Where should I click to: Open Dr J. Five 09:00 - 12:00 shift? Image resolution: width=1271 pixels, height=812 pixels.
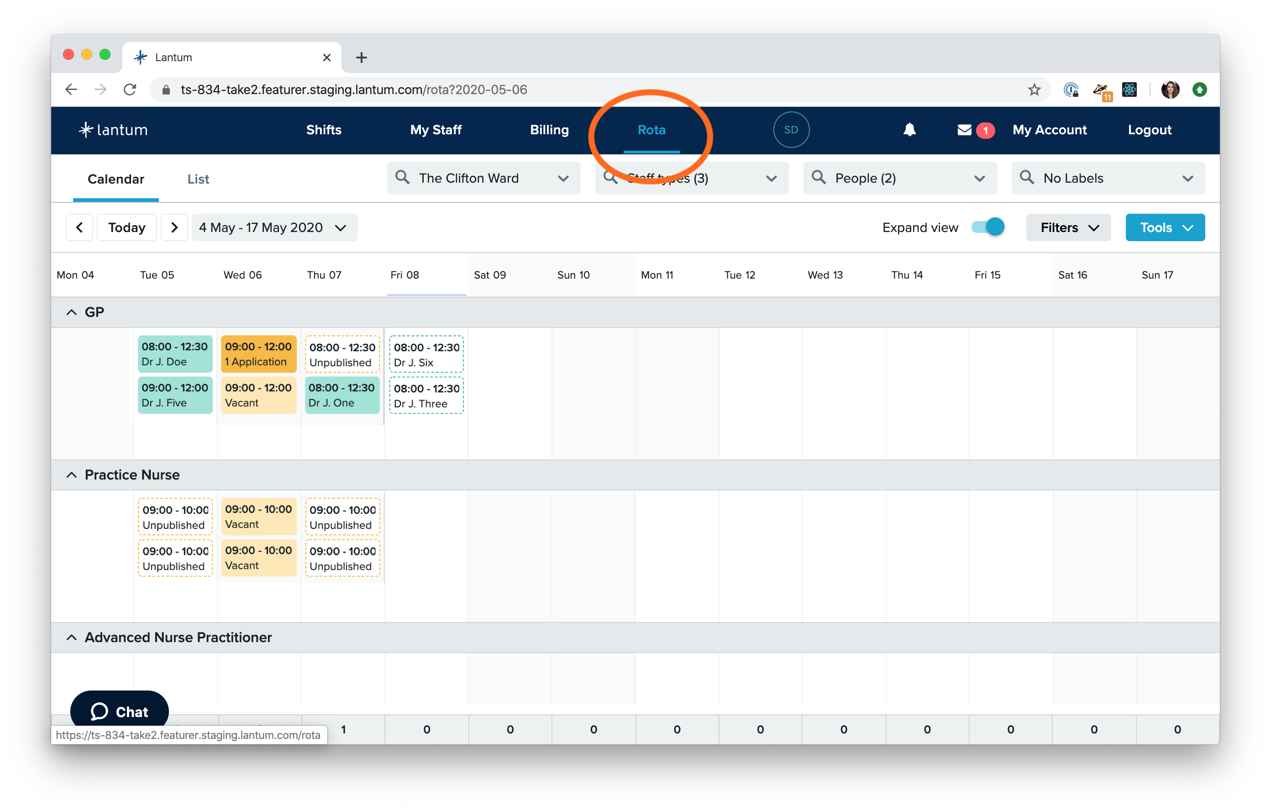pos(175,395)
